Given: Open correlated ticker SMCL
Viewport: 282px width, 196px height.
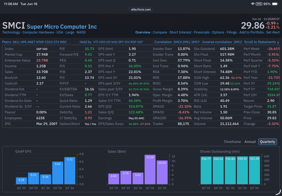Looking at the screenshot, I should [x=186, y=42].
